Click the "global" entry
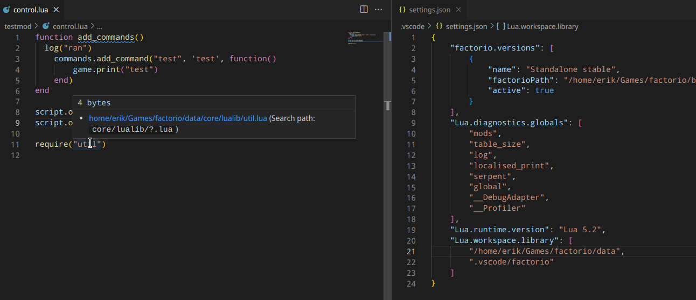 [488, 187]
